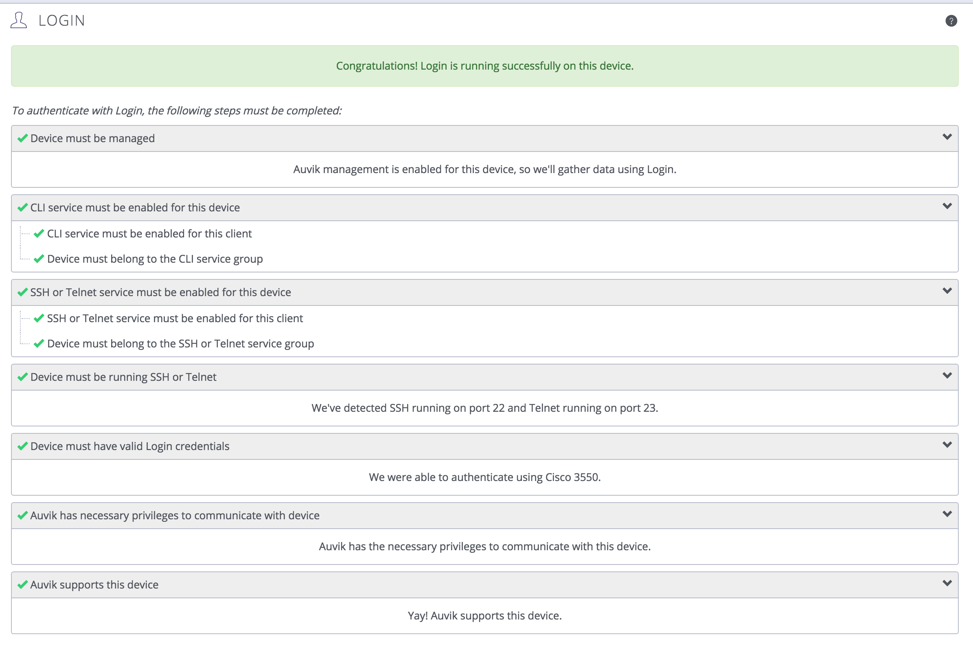Click the Auvik has necessary privileges header
Image resolution: width=973 pixels, height=648 pixels.
click(484, 515)
